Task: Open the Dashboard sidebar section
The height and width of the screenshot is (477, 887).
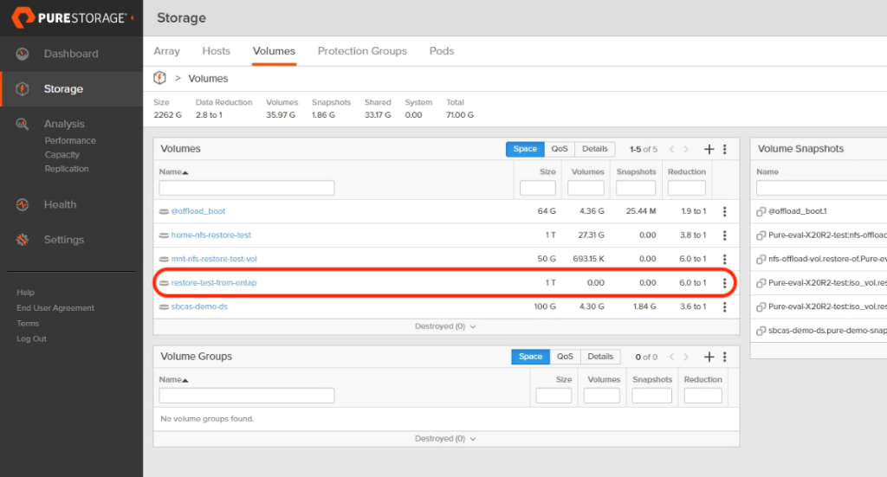Action: coord(71,54)
